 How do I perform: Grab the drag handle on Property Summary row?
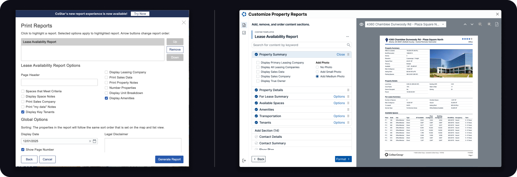click(x=348, y=54)
